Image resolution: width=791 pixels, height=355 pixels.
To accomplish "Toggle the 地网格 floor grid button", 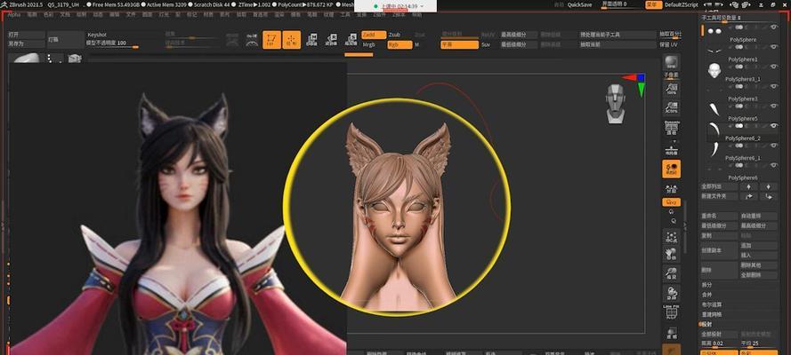I will pos(671,149).
